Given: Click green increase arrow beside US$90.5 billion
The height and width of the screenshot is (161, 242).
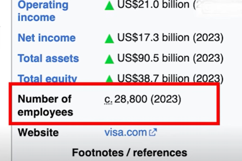Looking at the screenshot, I should [109, 59].
